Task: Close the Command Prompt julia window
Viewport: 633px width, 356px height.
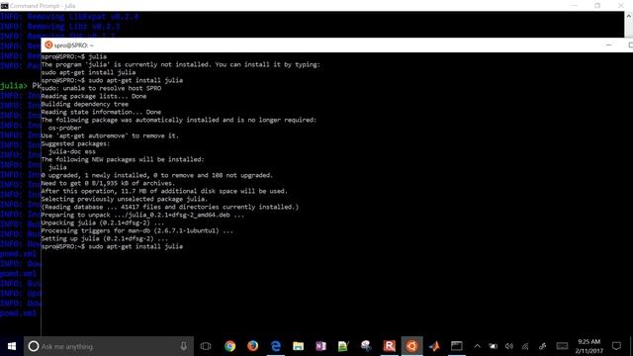Action: coord(621,6)
